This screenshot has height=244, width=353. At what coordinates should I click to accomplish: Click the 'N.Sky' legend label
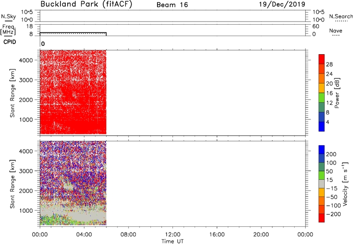8,16
